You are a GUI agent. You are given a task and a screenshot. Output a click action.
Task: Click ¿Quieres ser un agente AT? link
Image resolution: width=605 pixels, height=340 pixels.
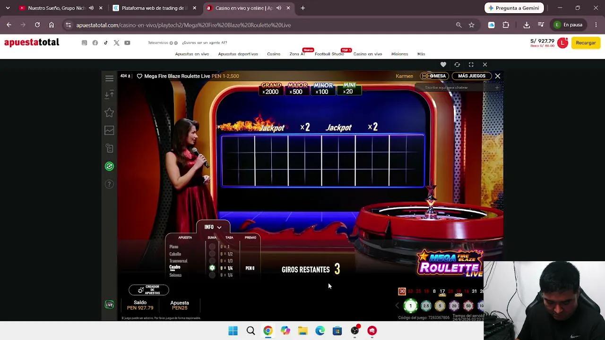(x=204, y=42)
